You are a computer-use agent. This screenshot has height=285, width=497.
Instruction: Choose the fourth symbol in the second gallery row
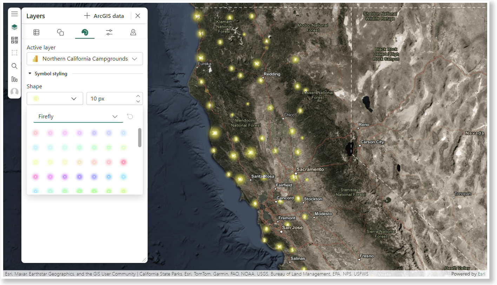click(79, 148)
